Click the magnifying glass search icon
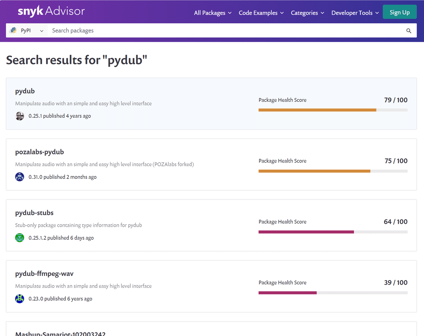 click(x=409, y=31)
